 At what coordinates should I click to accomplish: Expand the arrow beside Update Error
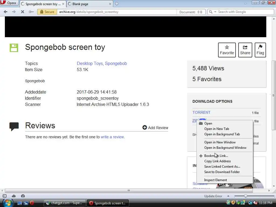[x=228, y=196]
